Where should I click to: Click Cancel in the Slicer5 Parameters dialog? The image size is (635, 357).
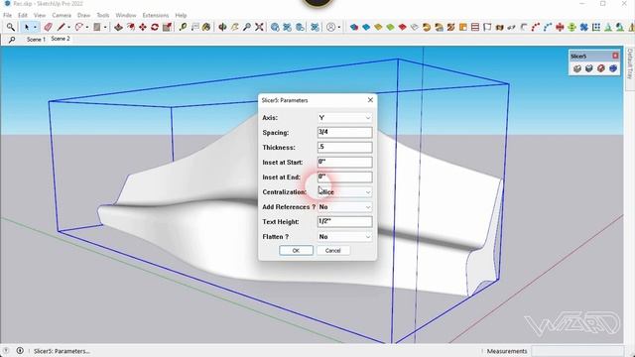pyautogui.click(x=333, y=251)
